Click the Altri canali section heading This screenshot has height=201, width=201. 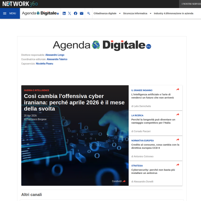(x=31, y=195)
